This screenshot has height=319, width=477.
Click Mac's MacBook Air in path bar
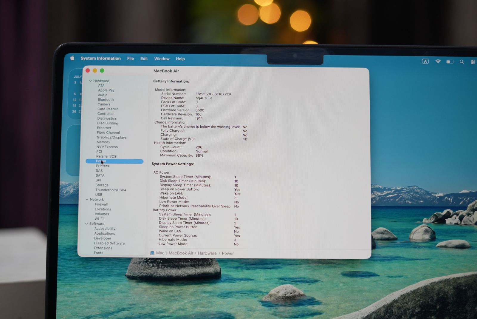(x=175, y=253)
